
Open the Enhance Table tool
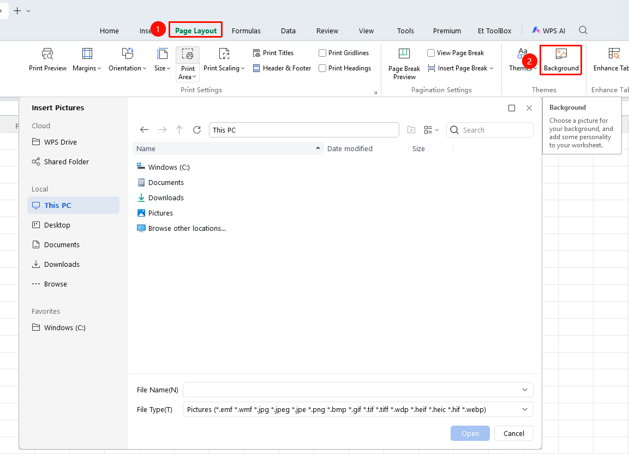(x=611, y=60)
